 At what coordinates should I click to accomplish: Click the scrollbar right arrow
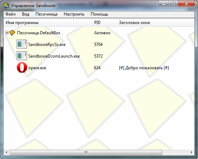(191, 152)
